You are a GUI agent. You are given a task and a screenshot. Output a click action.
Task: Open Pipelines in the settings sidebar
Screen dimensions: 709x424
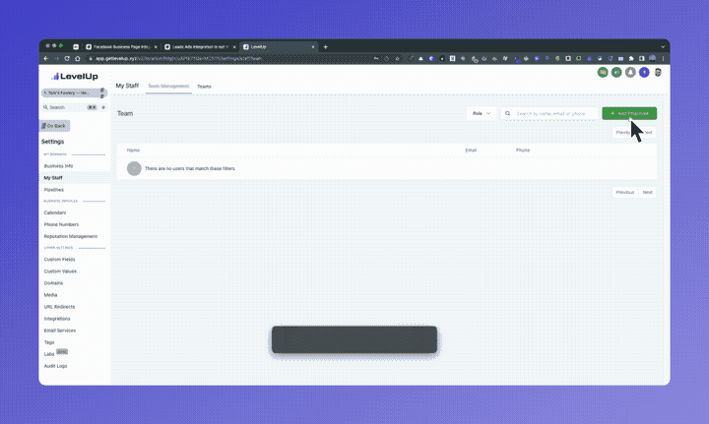point(54,190)
